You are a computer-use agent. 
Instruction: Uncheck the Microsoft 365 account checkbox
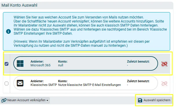6,64
